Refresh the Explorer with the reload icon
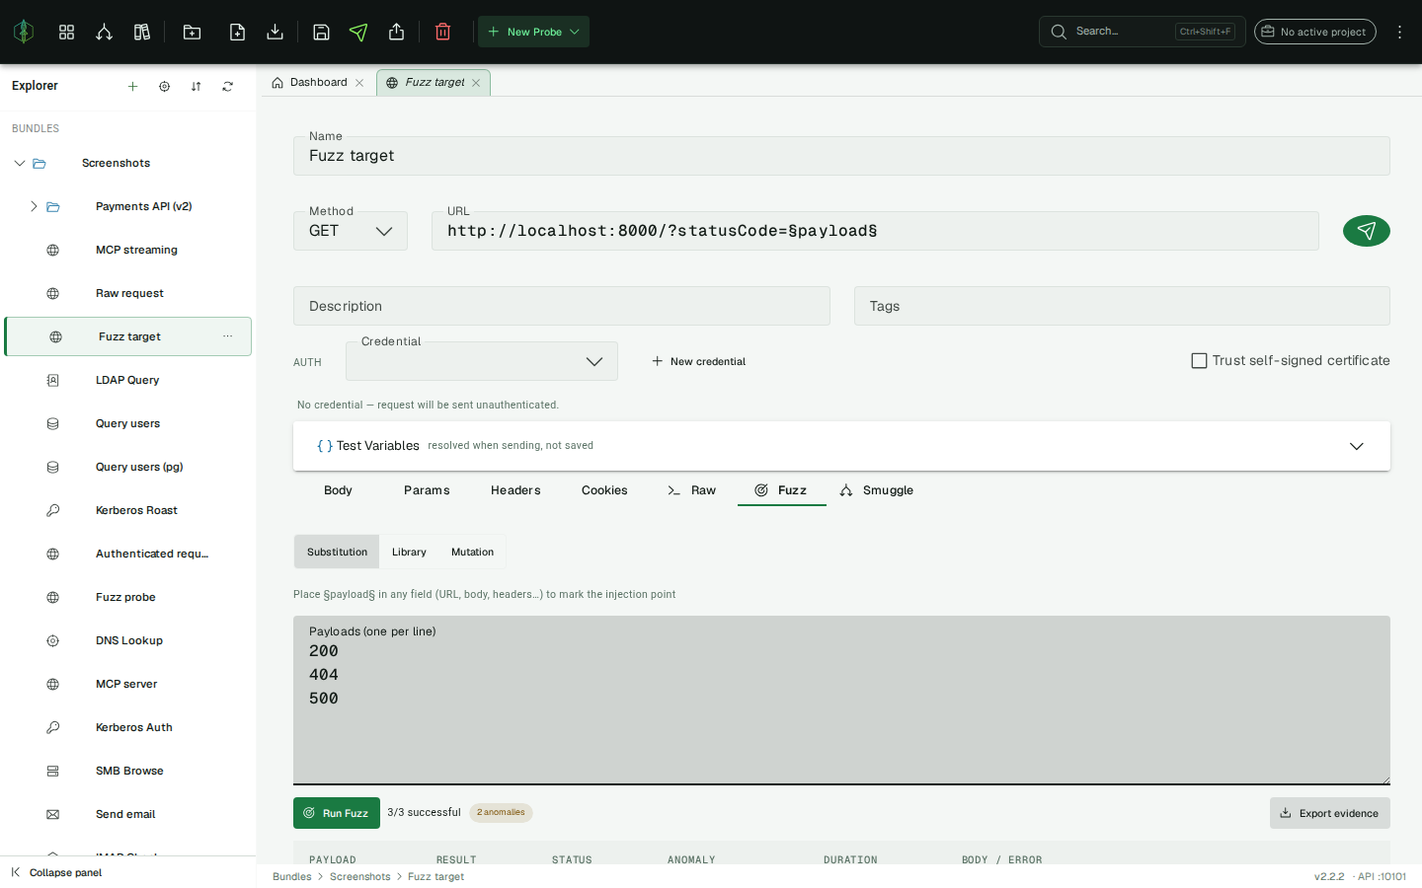Image resolution: width=1422 pixels, height=888 pixels. [227, 86]
